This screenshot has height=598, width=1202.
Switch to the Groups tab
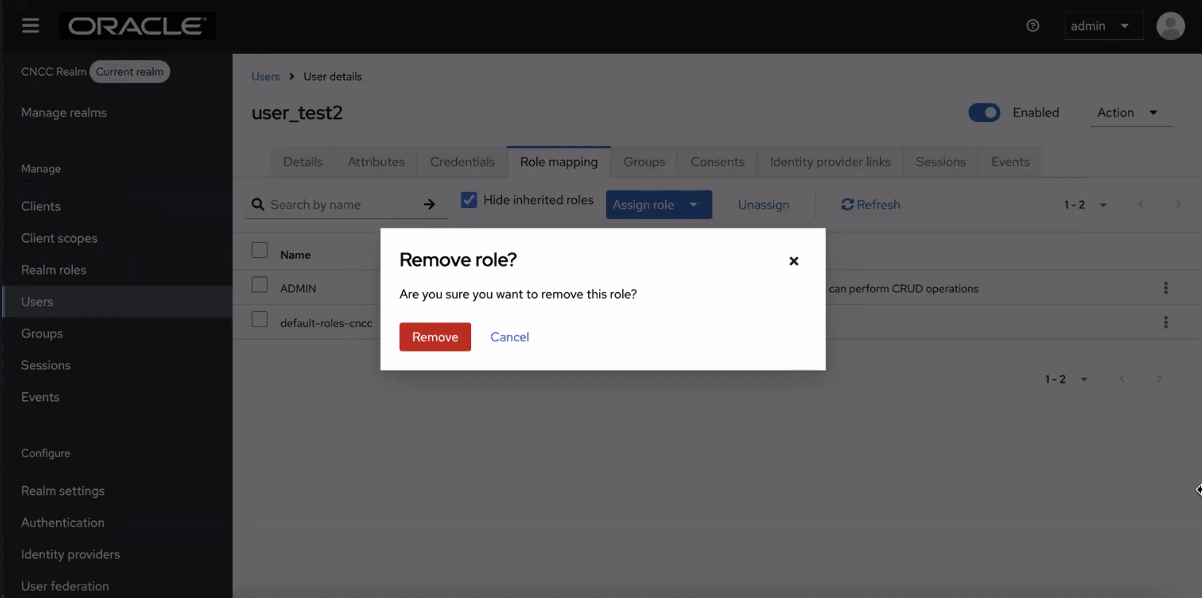pyautogui.click(x=644, y=162)
